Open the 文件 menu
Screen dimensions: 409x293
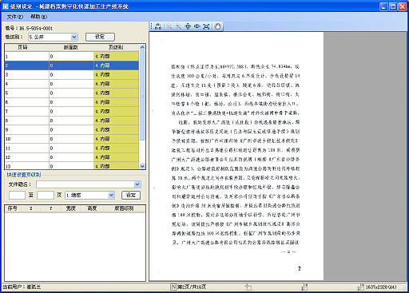click(x=15, y=17)
